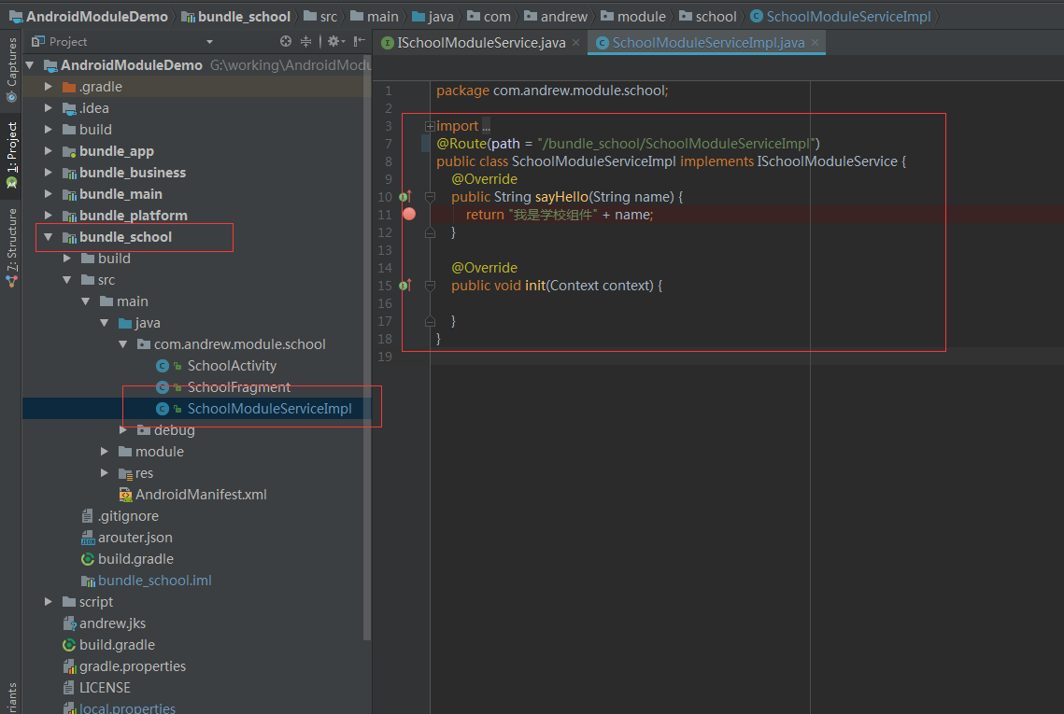Screen dimensions: 1064x714
Task: Expand the debug package folder
Action: click(123, 430)
